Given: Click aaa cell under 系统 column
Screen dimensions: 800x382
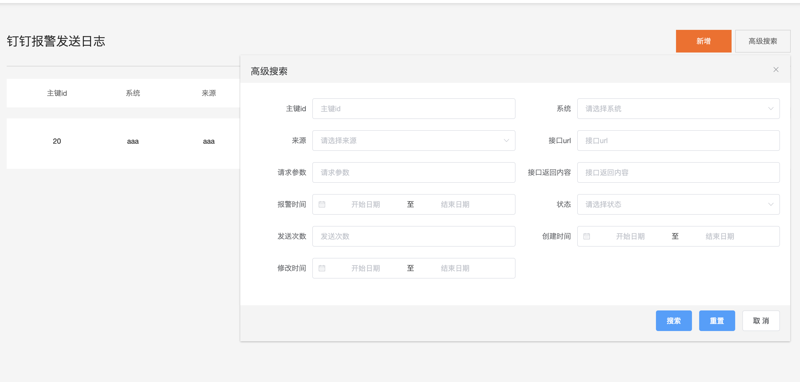Looking at the screenshot, I should (133, 141).
